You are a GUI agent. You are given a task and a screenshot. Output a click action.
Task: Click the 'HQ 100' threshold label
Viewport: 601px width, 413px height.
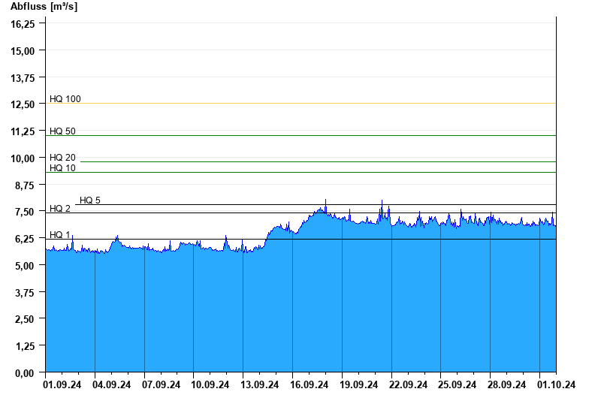click(x=65, y=99)
